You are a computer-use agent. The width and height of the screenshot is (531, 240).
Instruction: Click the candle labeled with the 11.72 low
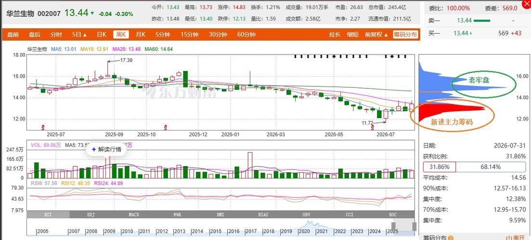pyautogui.click(x=386, y=114)
